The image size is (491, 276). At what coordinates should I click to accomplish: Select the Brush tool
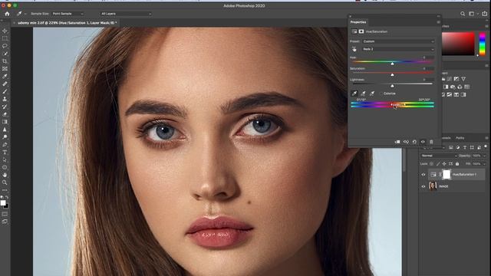point(5,91)
